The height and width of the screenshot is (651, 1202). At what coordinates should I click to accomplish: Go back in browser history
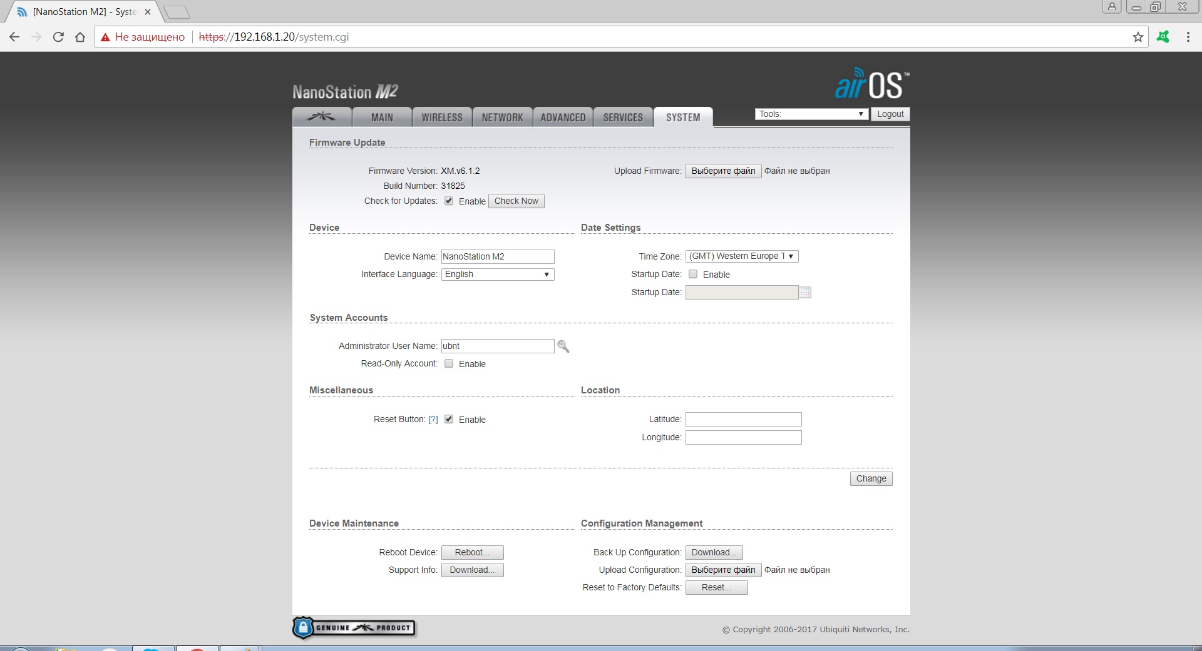pyautogui.click(x=14, y=37)
